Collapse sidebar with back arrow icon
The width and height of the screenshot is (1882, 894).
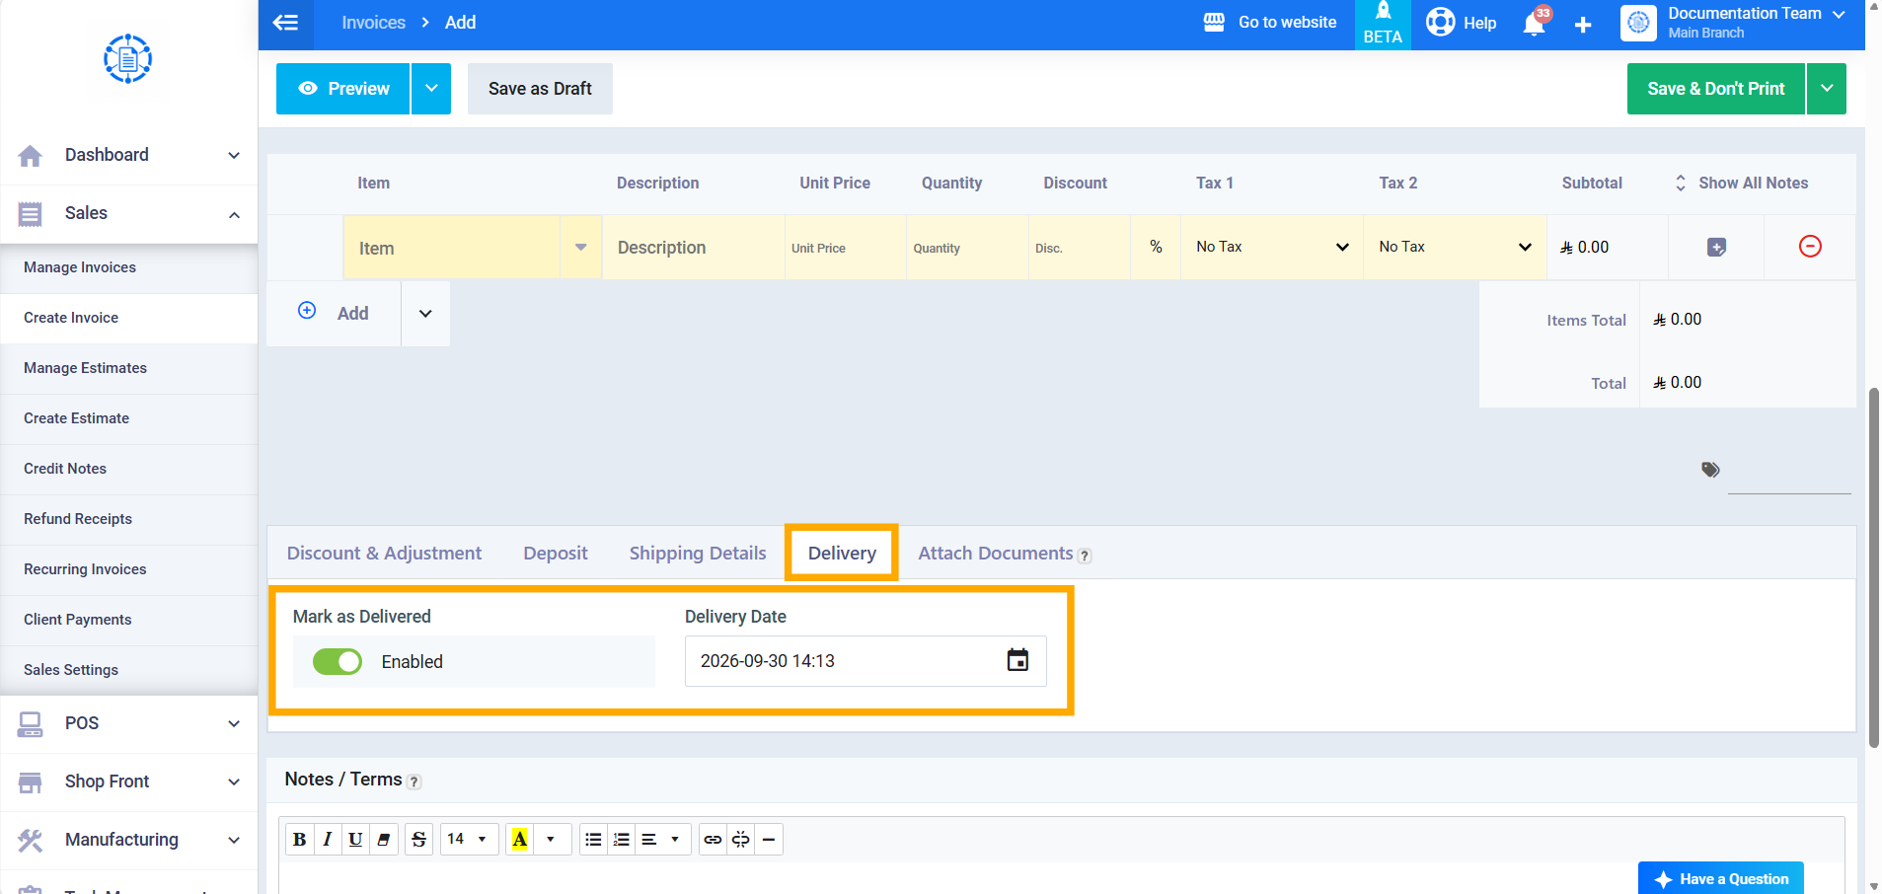tap(286, 23)
